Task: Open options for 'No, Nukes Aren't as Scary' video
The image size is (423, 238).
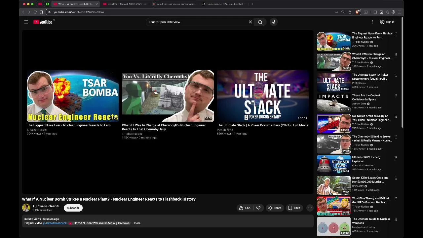Action: 396,116
